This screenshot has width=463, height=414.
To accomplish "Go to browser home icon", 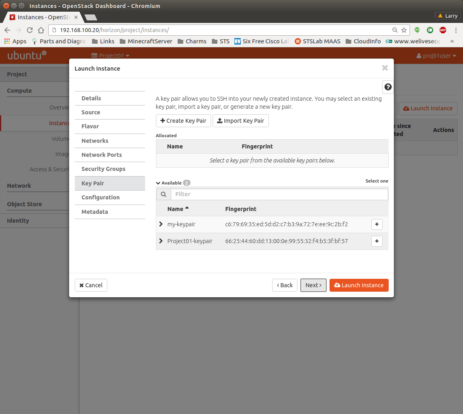I will pyautogui.click(x=41, y=30).
